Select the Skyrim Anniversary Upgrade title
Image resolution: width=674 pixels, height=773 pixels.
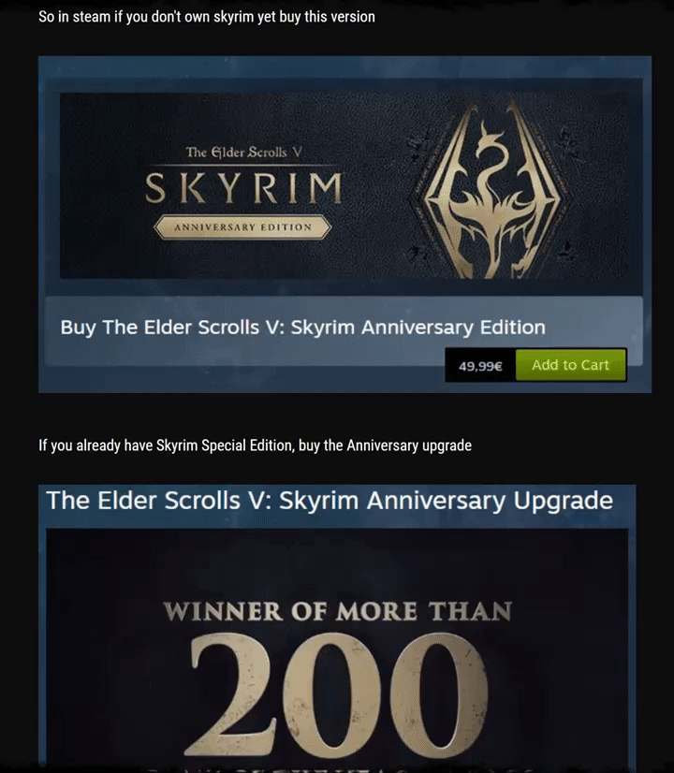coord(330,501)
